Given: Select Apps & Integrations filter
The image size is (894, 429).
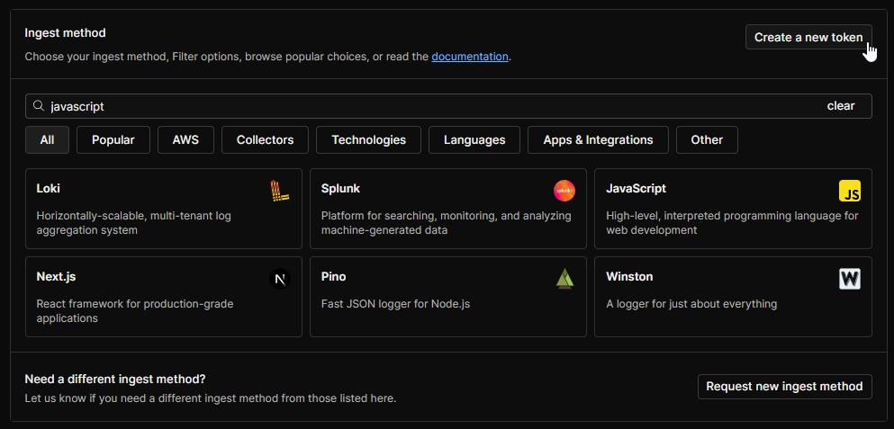Looking at the screenshot, I should (x=598, y=139).
